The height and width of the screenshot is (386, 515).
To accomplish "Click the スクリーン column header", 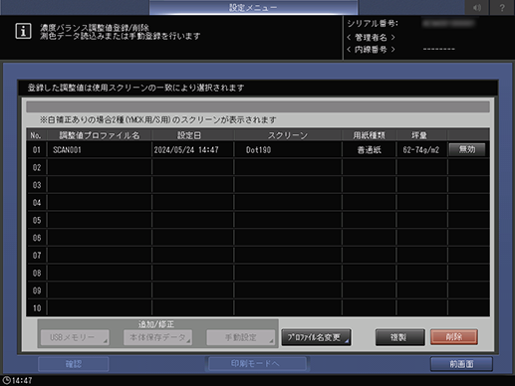I will 288,135.
